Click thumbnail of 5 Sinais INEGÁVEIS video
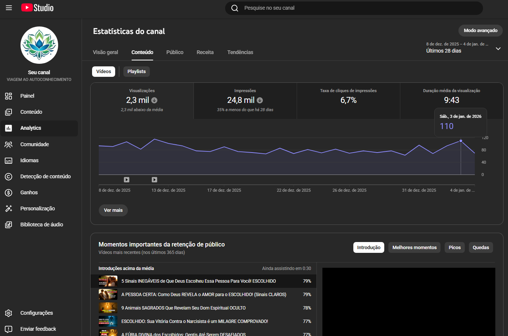The width and height of the screenshot is (508, 336). click(x=108, y=281)
